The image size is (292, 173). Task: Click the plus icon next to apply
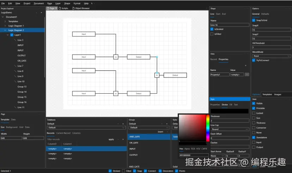[x=123, y=139]
